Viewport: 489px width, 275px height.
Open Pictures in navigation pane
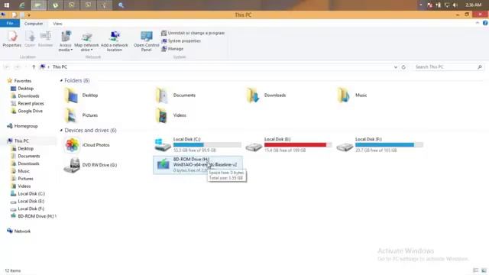25,179
